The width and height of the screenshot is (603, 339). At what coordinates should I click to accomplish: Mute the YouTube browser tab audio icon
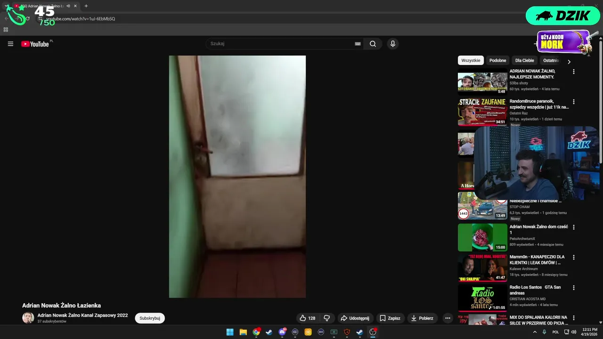(x=68, y=6)
